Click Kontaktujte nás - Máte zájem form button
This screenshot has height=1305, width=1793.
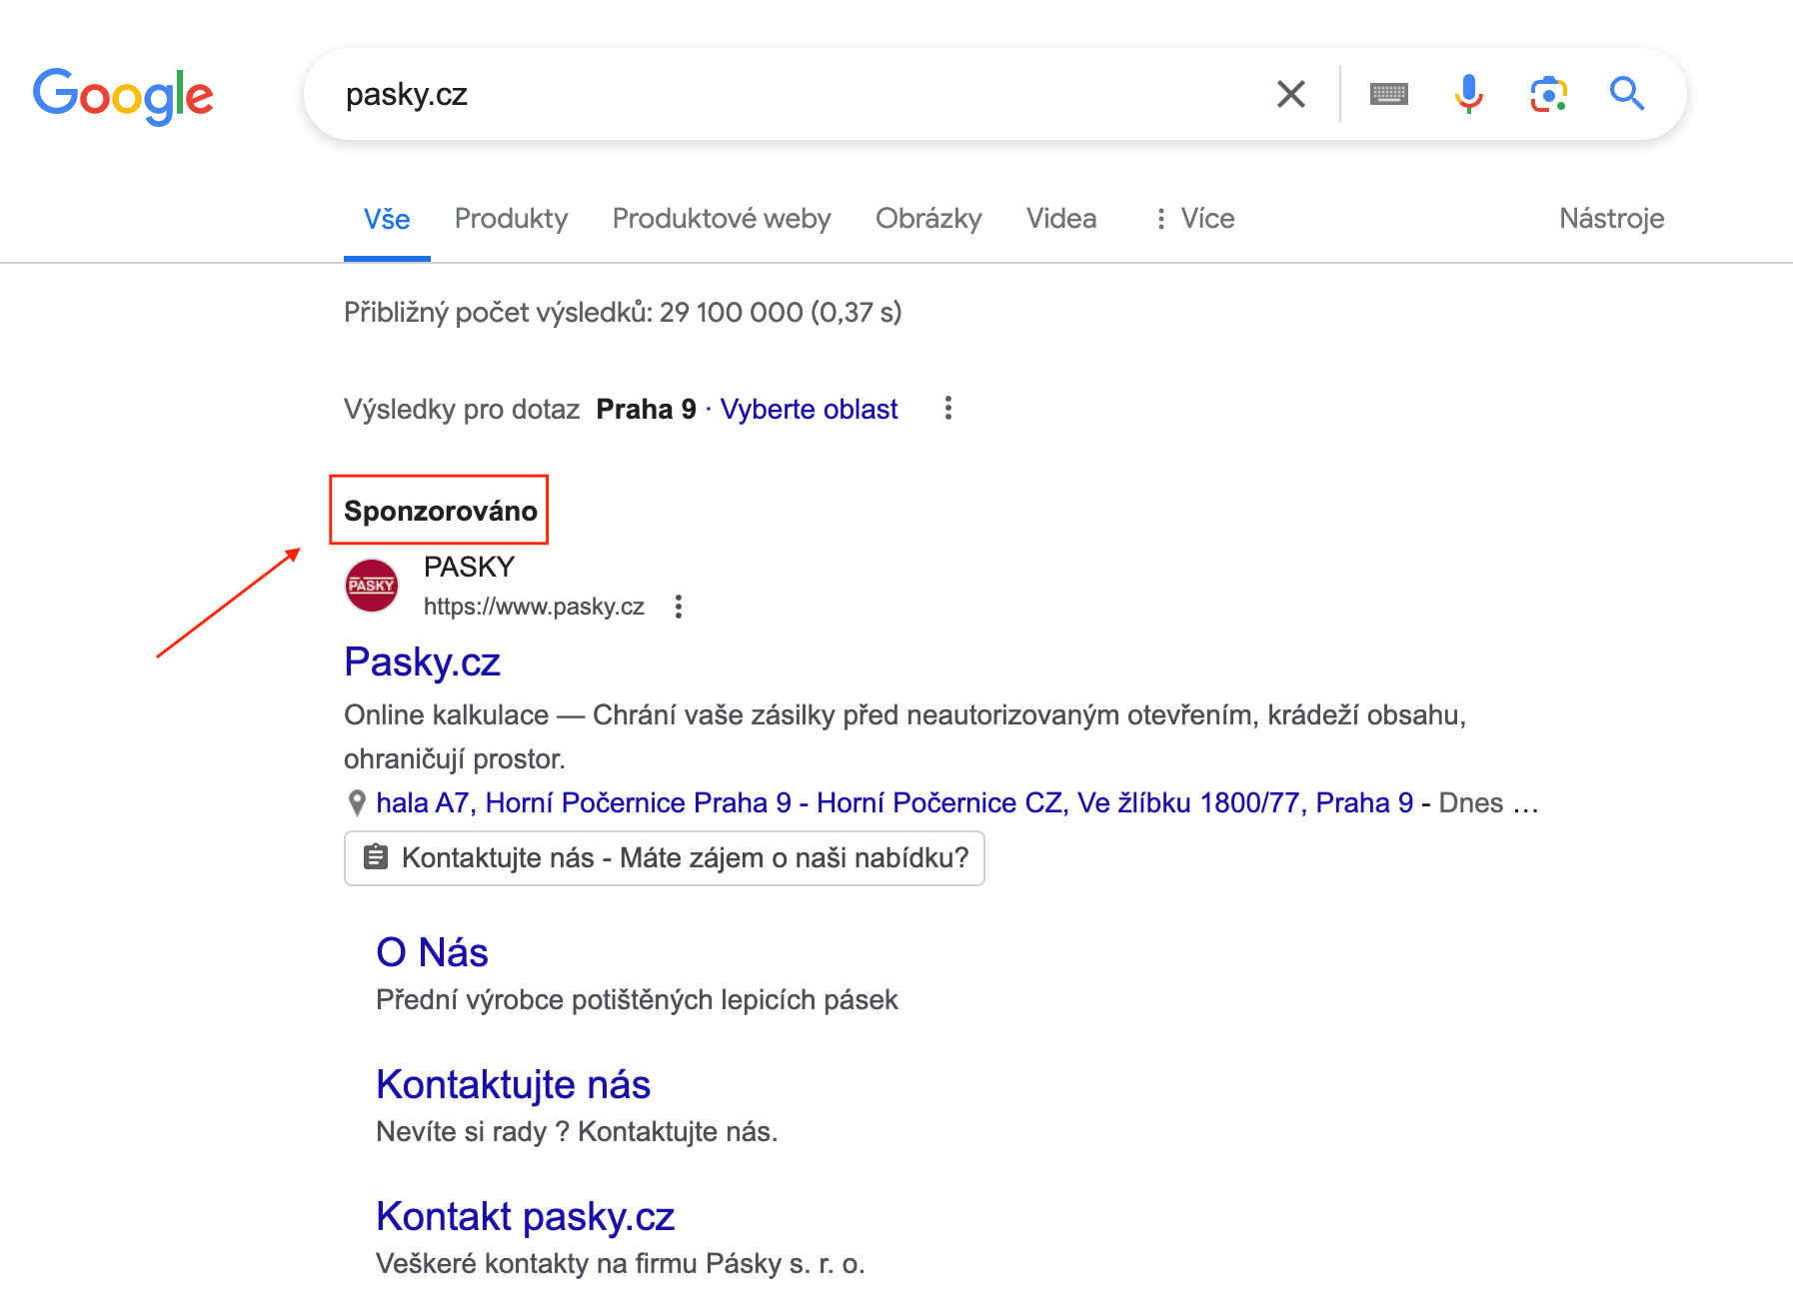point(665,858)
